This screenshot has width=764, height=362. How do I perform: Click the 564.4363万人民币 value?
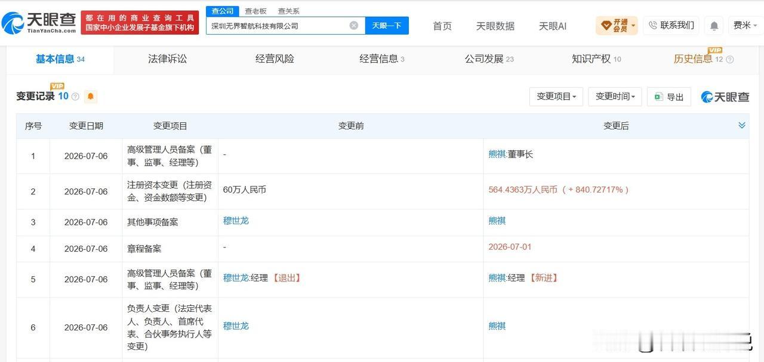(x=523, y=190)
